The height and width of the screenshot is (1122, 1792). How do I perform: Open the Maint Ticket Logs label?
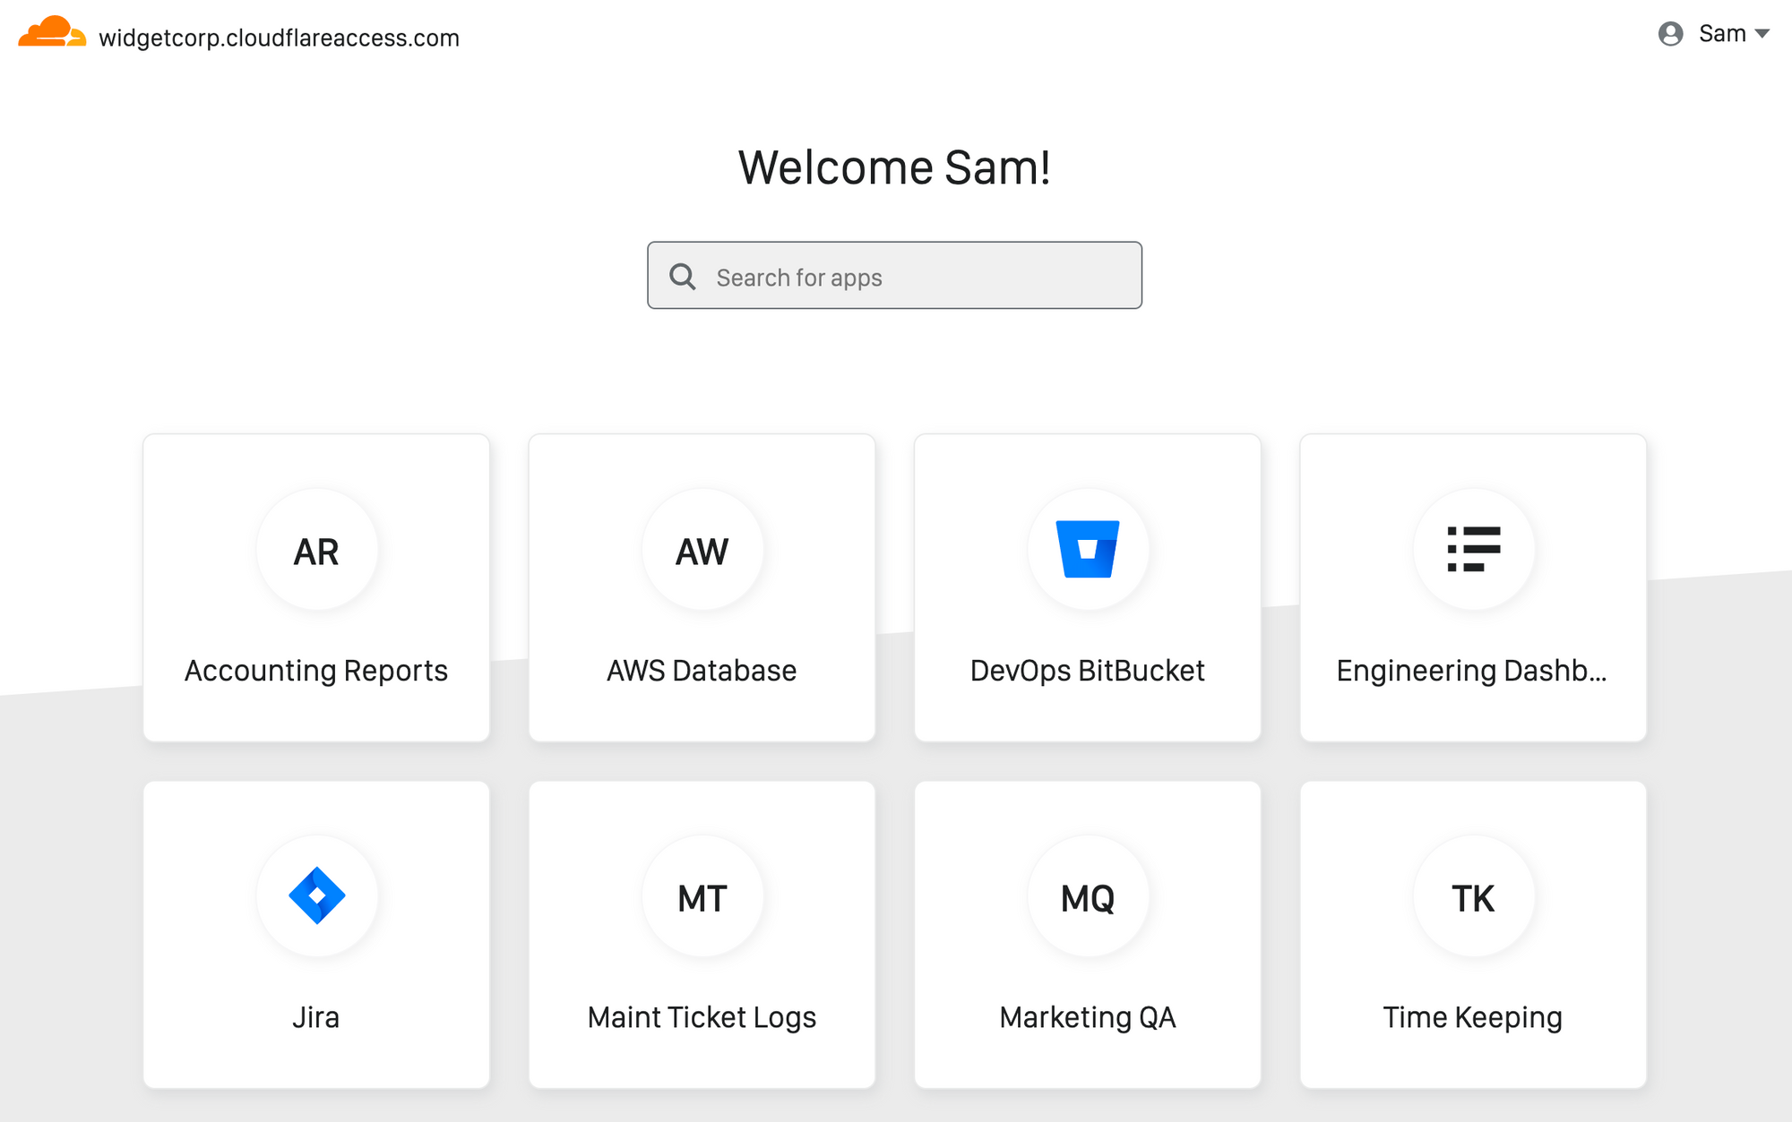(x=702, y=1017)
